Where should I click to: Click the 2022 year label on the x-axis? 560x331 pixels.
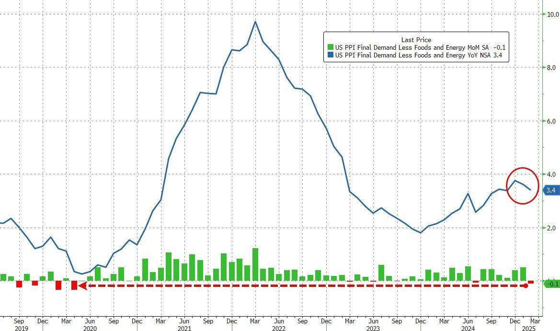[x=278, y=328]
